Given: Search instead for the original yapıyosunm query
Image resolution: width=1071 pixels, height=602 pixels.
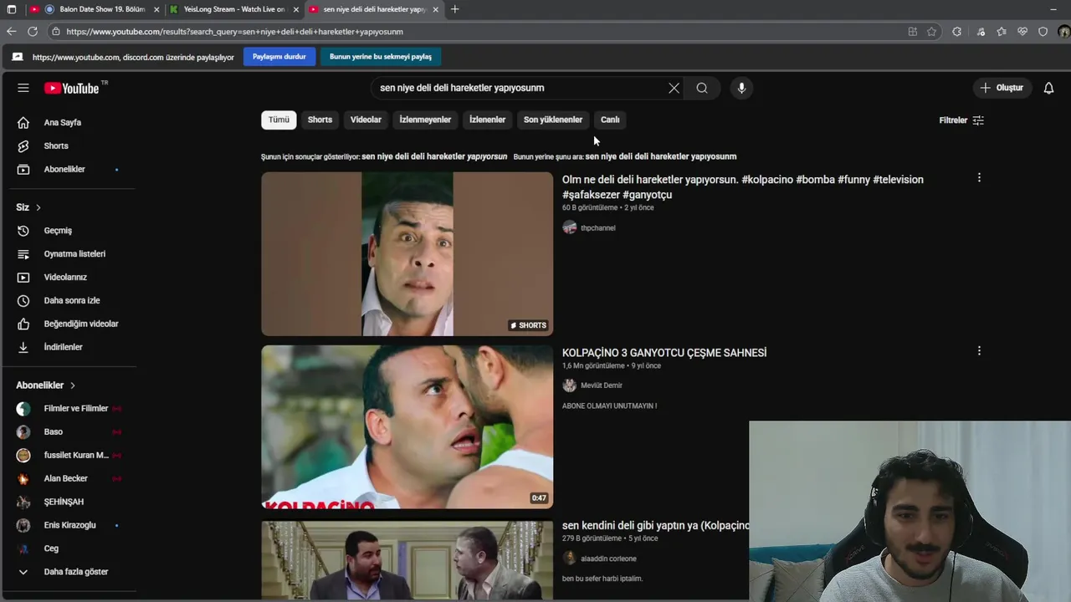Looking at the screenshot, I should click(x=661, y=156).
